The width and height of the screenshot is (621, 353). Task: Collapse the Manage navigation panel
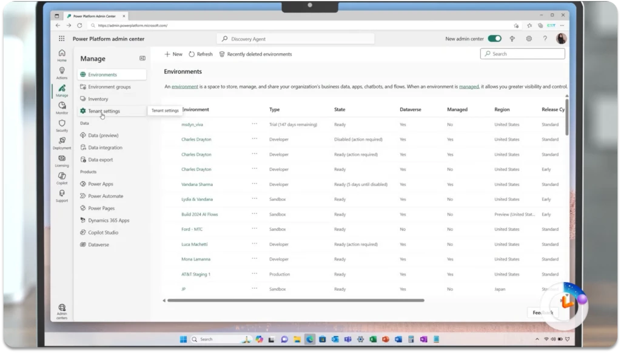[x=143, y=58]
